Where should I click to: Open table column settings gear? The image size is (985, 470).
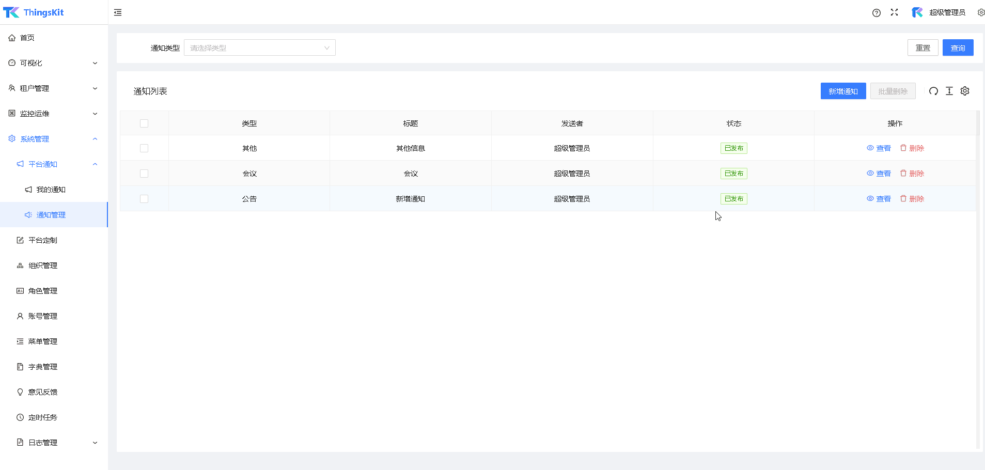point(964,91)
